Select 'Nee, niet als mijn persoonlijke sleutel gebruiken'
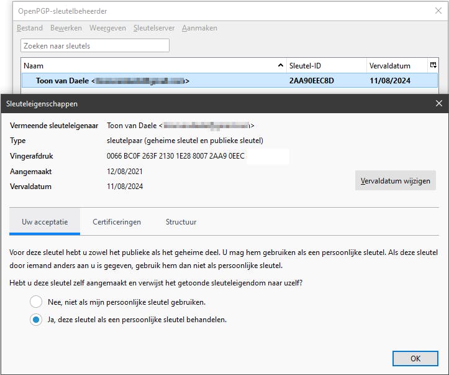 tap(36, 302)
